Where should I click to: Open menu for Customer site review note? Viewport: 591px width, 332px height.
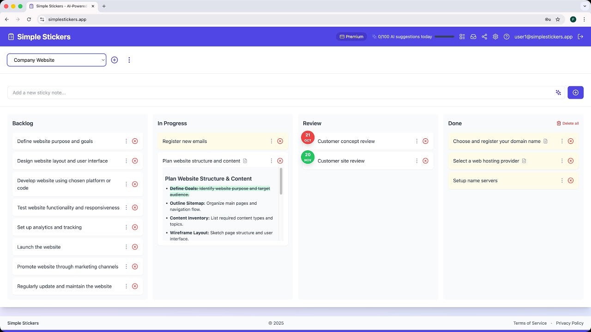tap(416, 161)
